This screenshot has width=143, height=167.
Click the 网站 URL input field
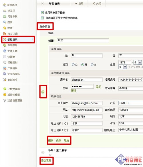point(87,110)
